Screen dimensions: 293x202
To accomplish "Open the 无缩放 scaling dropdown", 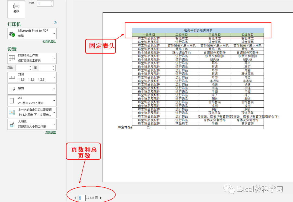I will click(x=32, y=124).
